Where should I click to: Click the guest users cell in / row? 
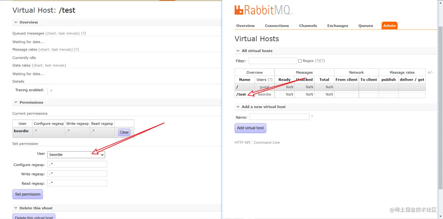pyautogui.click(x=265, y=87)
